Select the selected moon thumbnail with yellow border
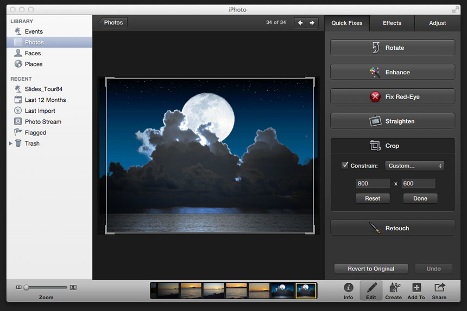 (x=306, y=290)
